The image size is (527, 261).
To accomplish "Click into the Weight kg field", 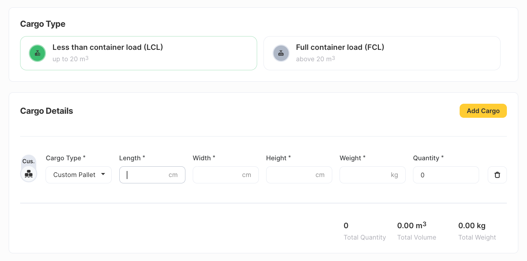I will (x=372, y=175).
